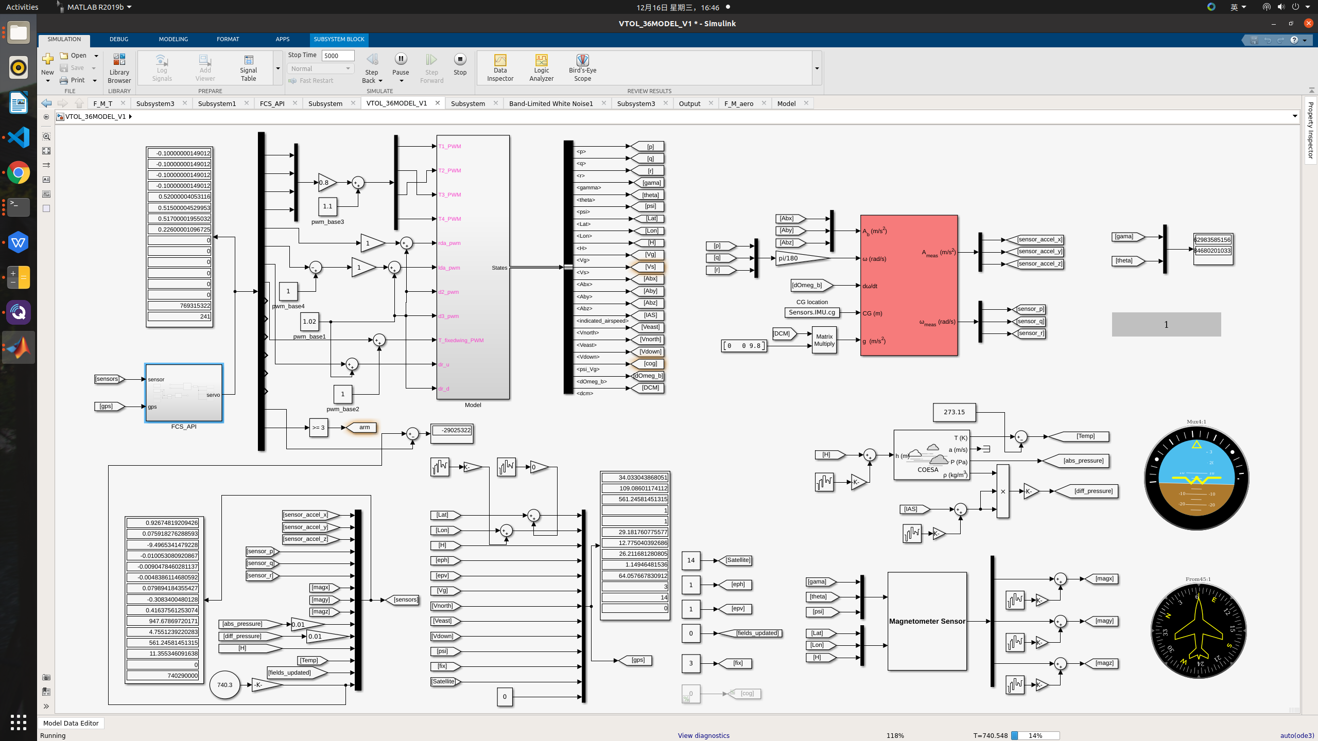Select the FCS_API subsystem block
Screen dimensions: 1318x741
(x=184, y=393)
